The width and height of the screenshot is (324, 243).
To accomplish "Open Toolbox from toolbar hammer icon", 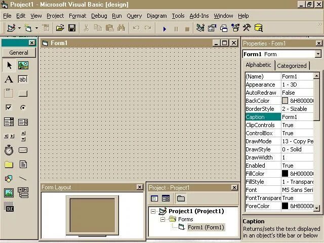I will pos(247,28).
